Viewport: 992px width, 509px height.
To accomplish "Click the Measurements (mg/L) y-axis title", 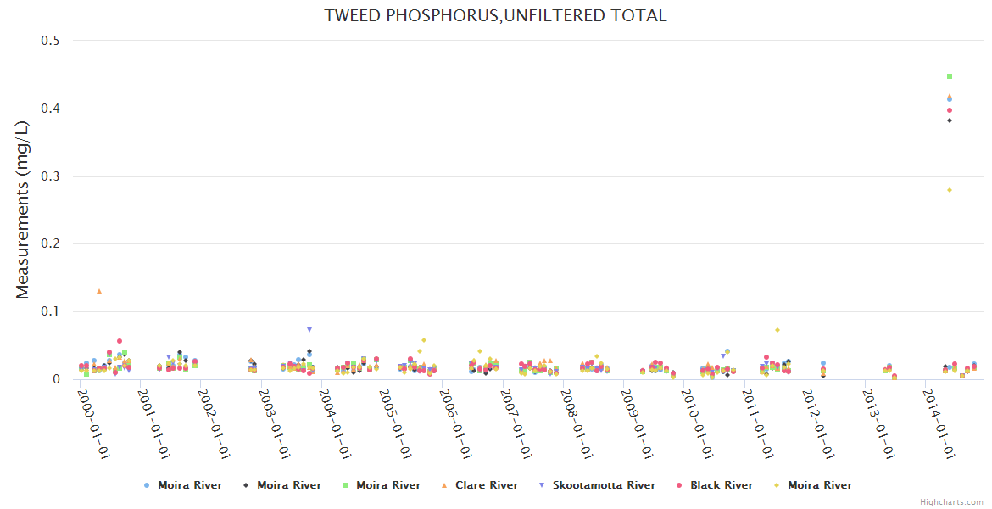I will (x=22, y=209).
